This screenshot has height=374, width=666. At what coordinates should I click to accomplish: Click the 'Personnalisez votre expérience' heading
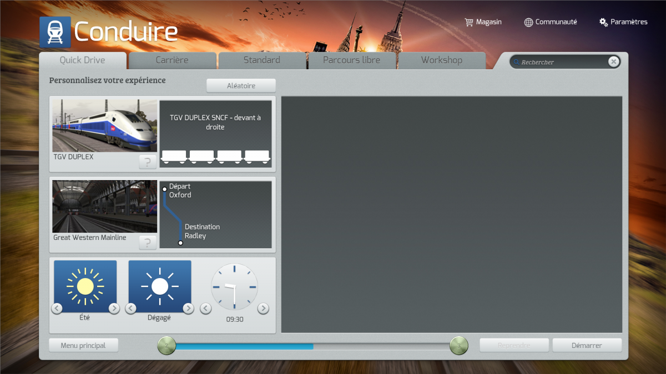108,80
